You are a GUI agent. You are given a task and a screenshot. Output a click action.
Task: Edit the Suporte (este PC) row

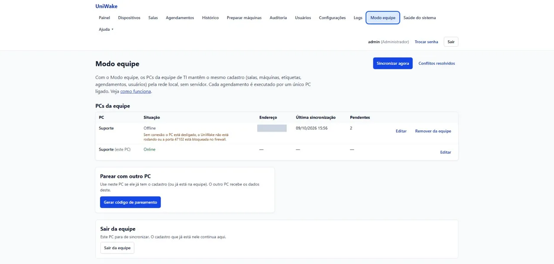446,152
